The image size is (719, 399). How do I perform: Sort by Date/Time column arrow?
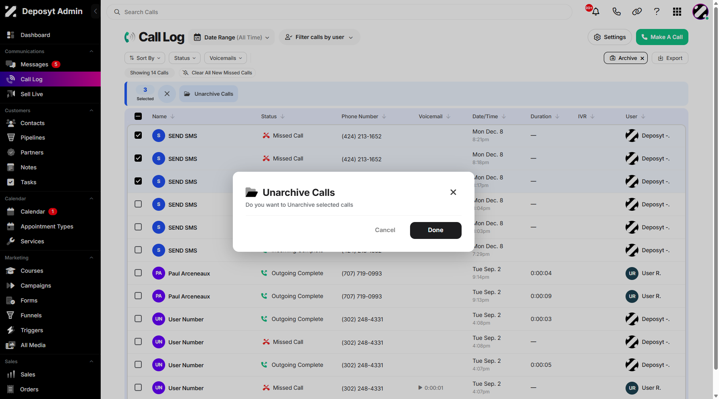[x=504, y=117]
